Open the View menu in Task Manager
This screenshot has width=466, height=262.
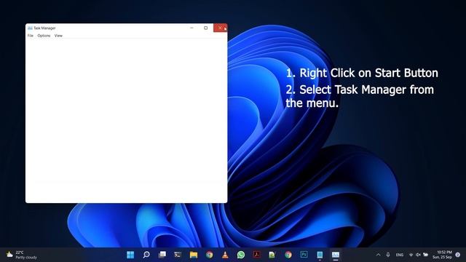coord(58,36)
